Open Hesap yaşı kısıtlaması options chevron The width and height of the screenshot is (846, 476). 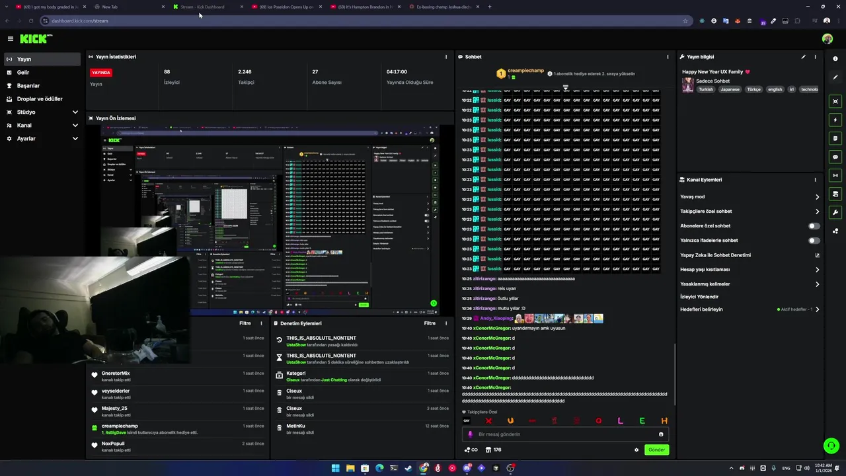point(817,270)
